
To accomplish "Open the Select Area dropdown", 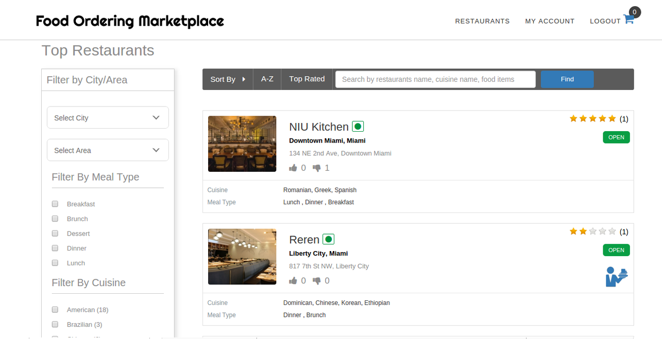I will (x=107, y=150).
